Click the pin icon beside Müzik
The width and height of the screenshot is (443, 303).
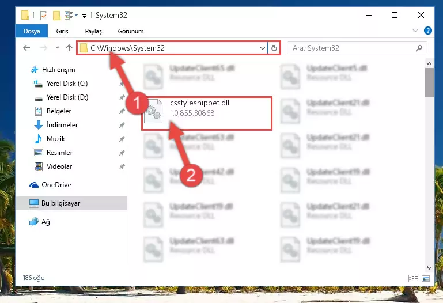click(122, 139)
